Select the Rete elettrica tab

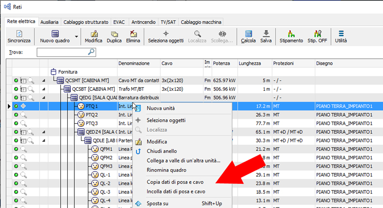(21, 22)
